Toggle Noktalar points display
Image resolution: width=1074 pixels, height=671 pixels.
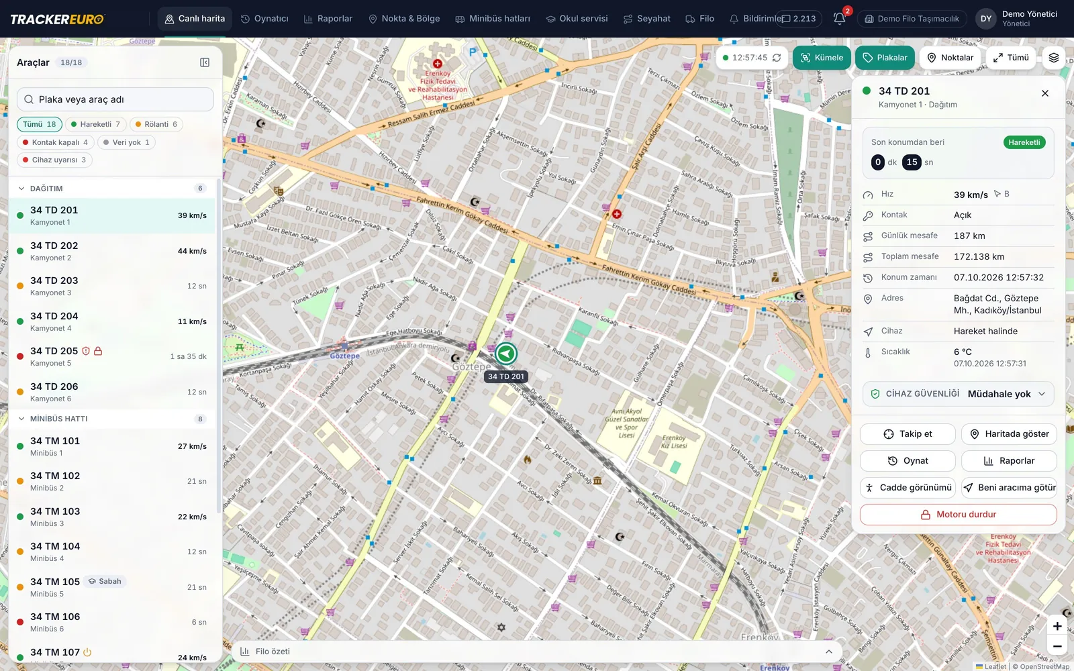tap(950, 58)
